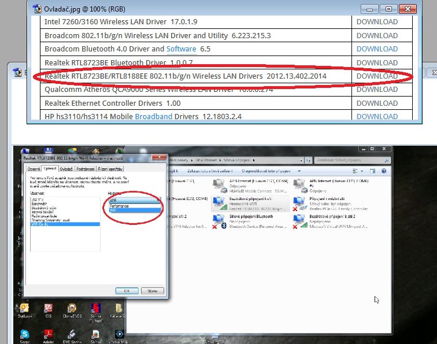This screenshot has width=437, height=344.
Task: Select the Roaming Sensitivity Level property
Action: tap(50, 220)
